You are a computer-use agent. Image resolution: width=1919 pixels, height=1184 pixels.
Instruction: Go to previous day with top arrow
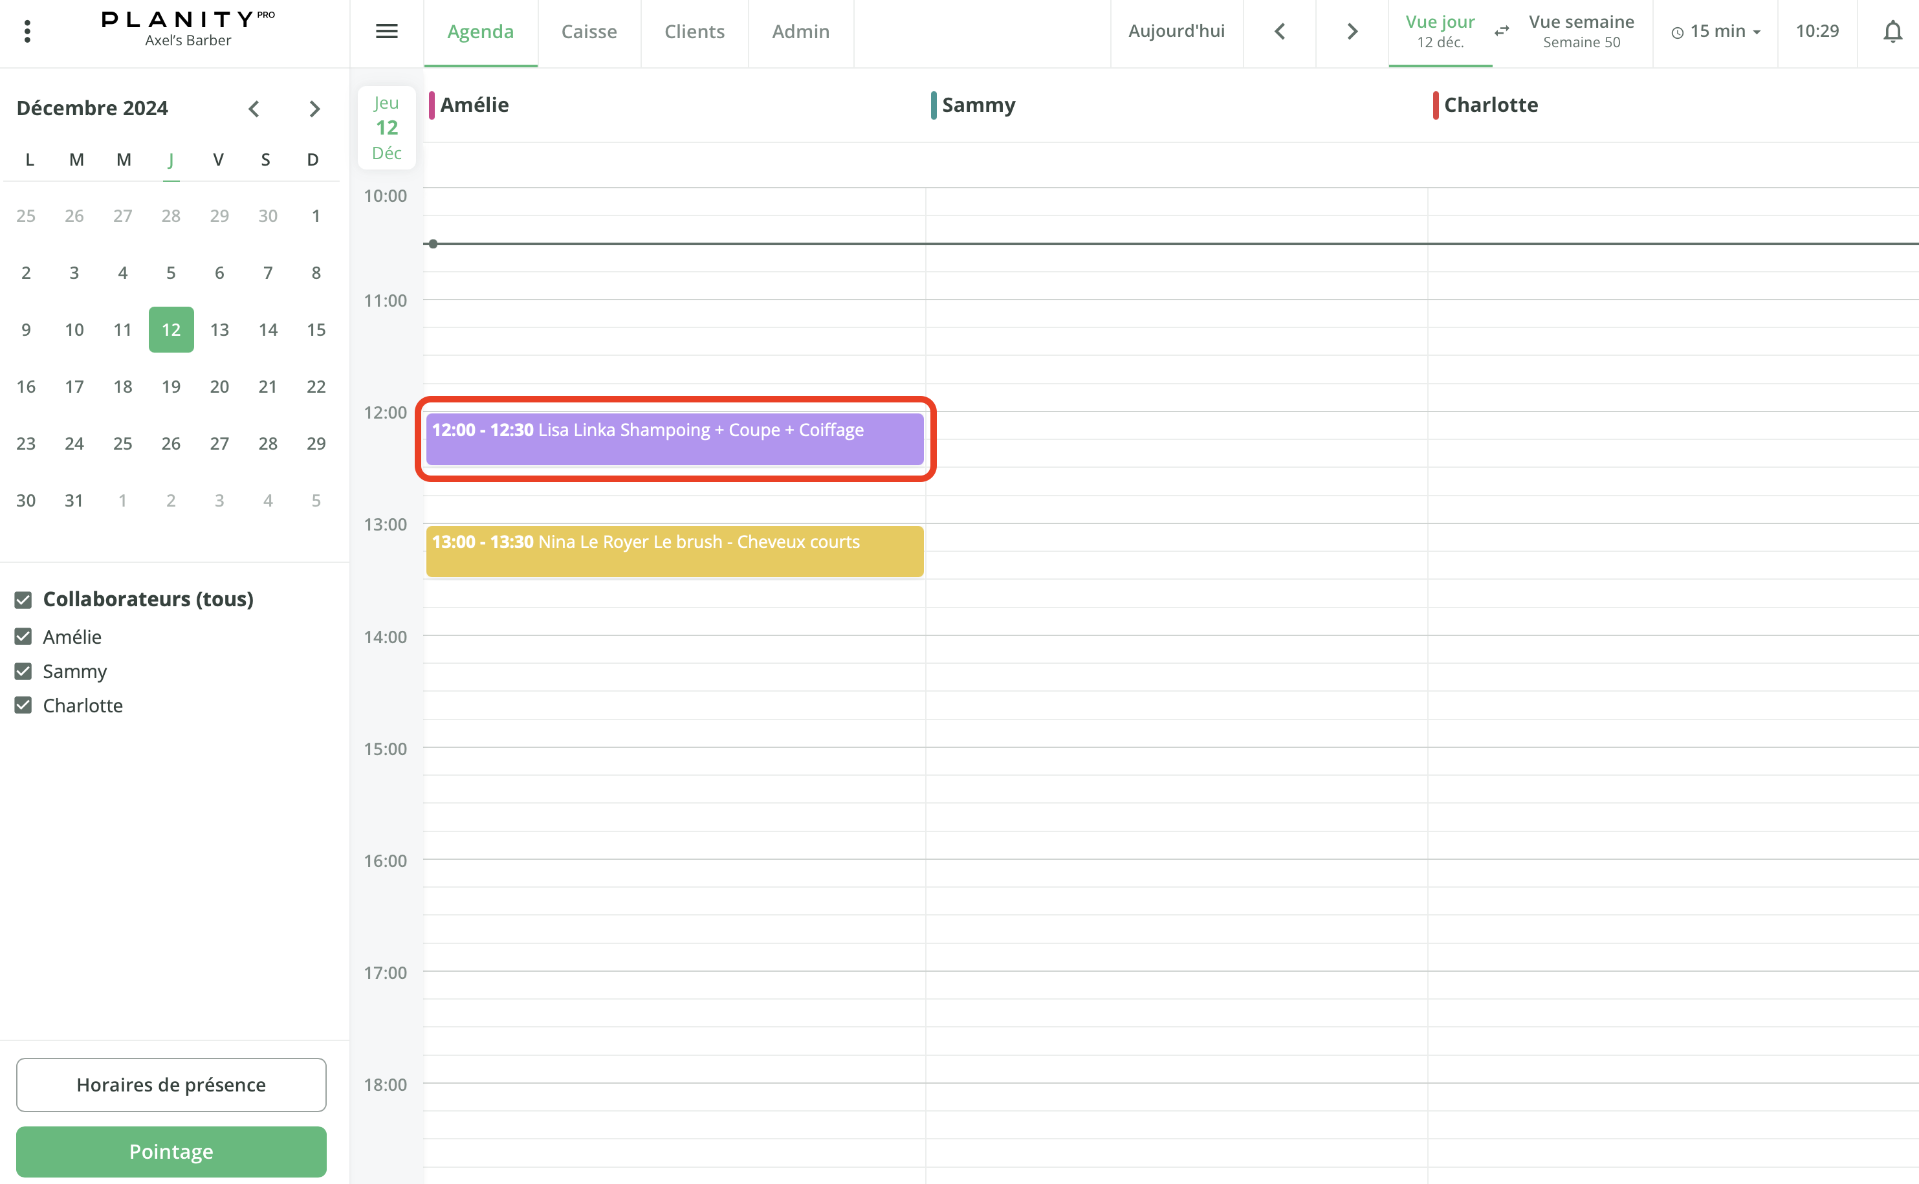click(x=1279, y=31)
